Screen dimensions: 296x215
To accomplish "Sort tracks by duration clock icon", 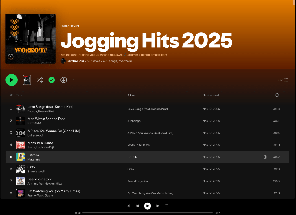I will (277, 95).
